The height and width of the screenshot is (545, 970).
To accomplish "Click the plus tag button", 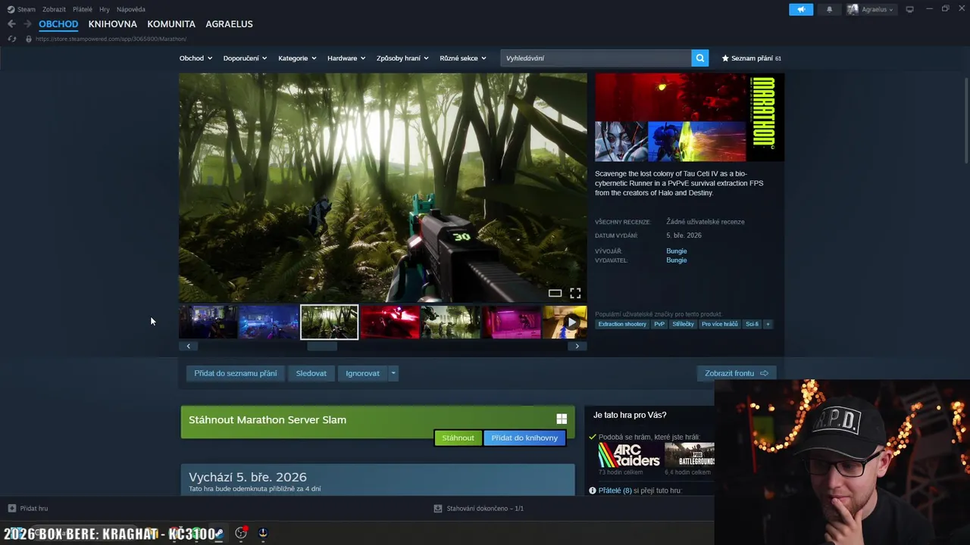I will coord(767,324).
